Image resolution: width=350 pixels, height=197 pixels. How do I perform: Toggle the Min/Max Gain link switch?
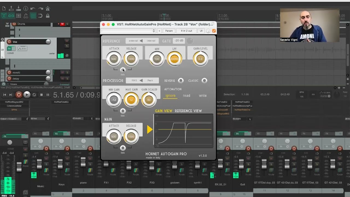tap(123, 111)
